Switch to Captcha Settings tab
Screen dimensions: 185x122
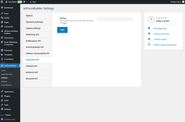tap(38, 28)
